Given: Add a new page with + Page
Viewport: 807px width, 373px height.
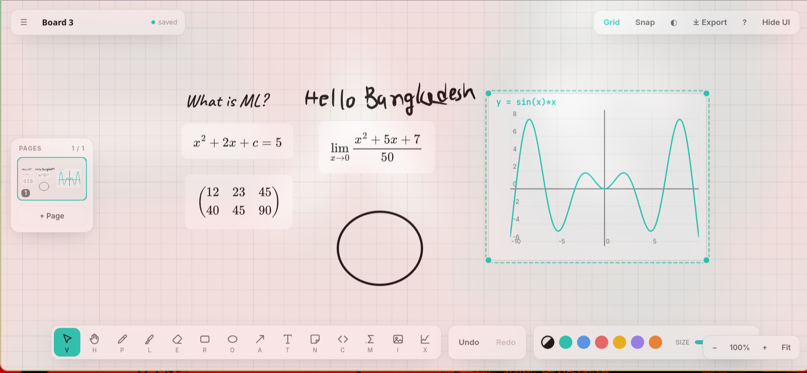Looking at the screenshot, I should pos(52,216).
